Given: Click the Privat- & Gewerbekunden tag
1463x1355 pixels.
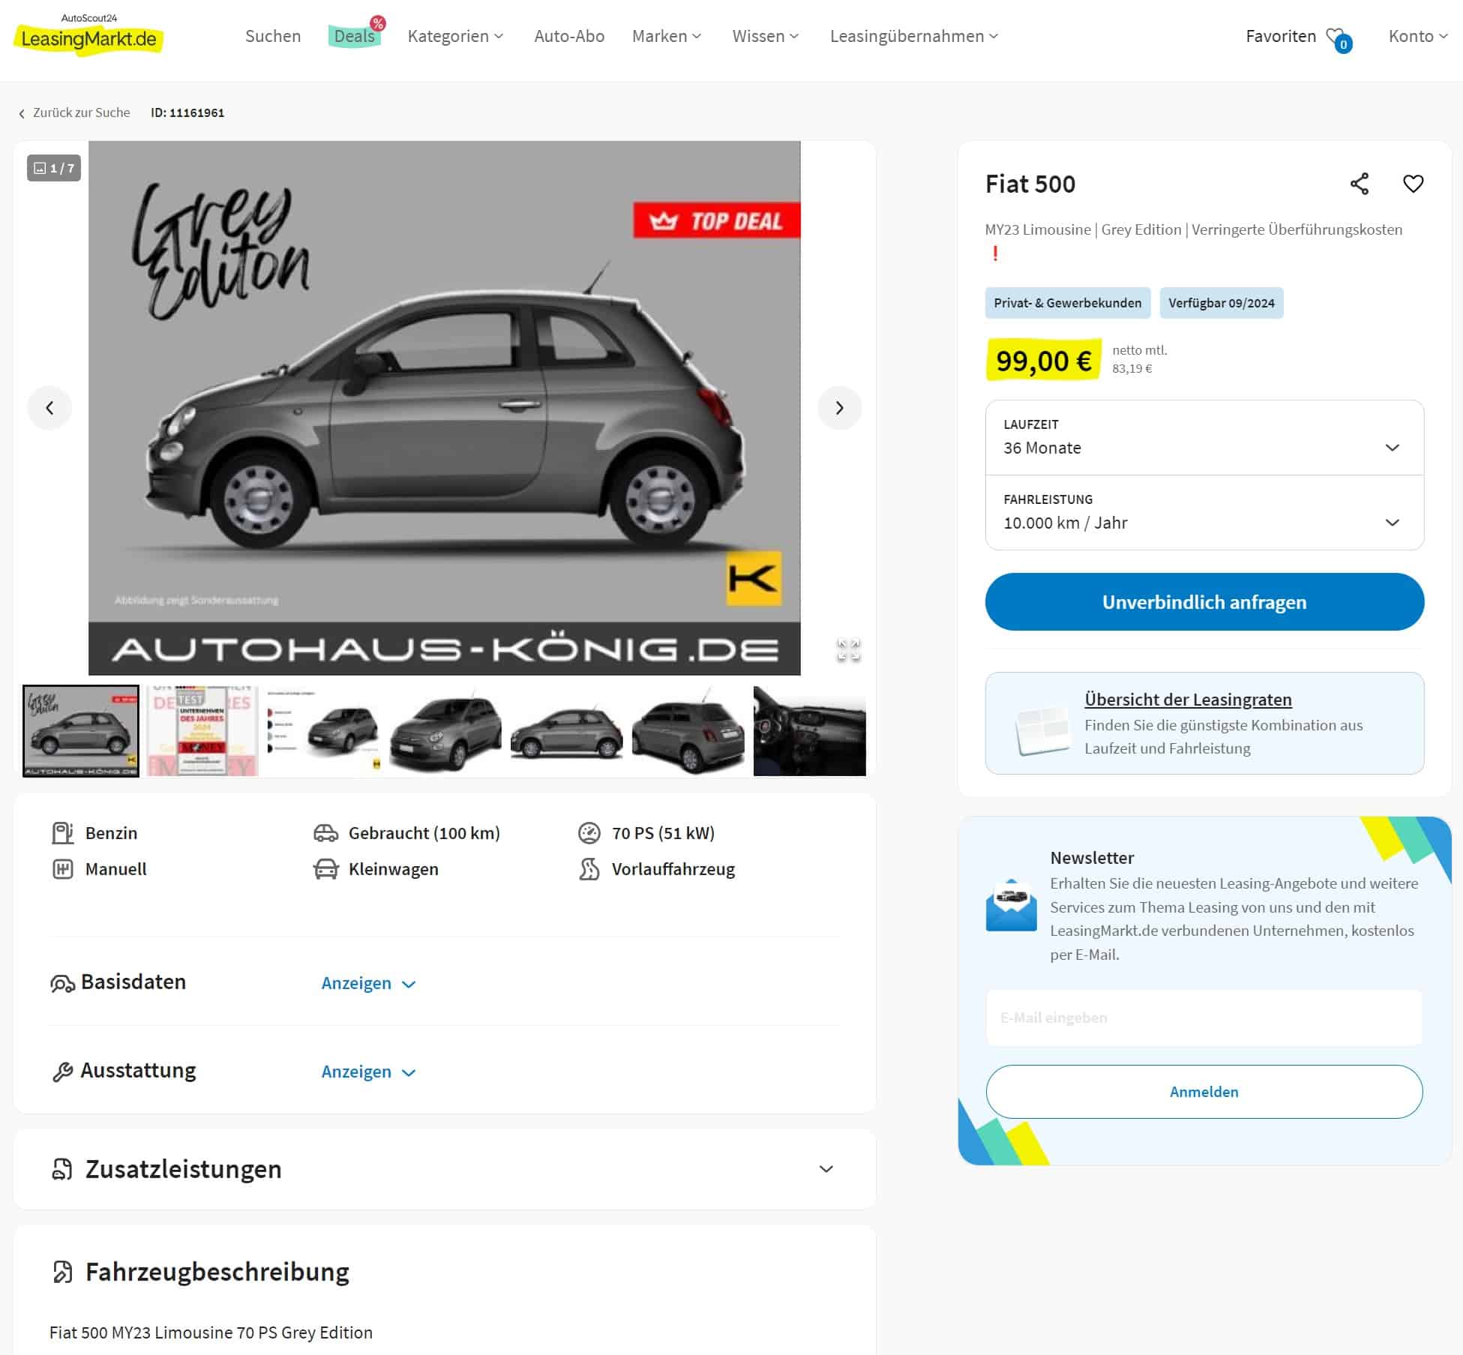Looking at the screenshot, I should click(1068, 303).
